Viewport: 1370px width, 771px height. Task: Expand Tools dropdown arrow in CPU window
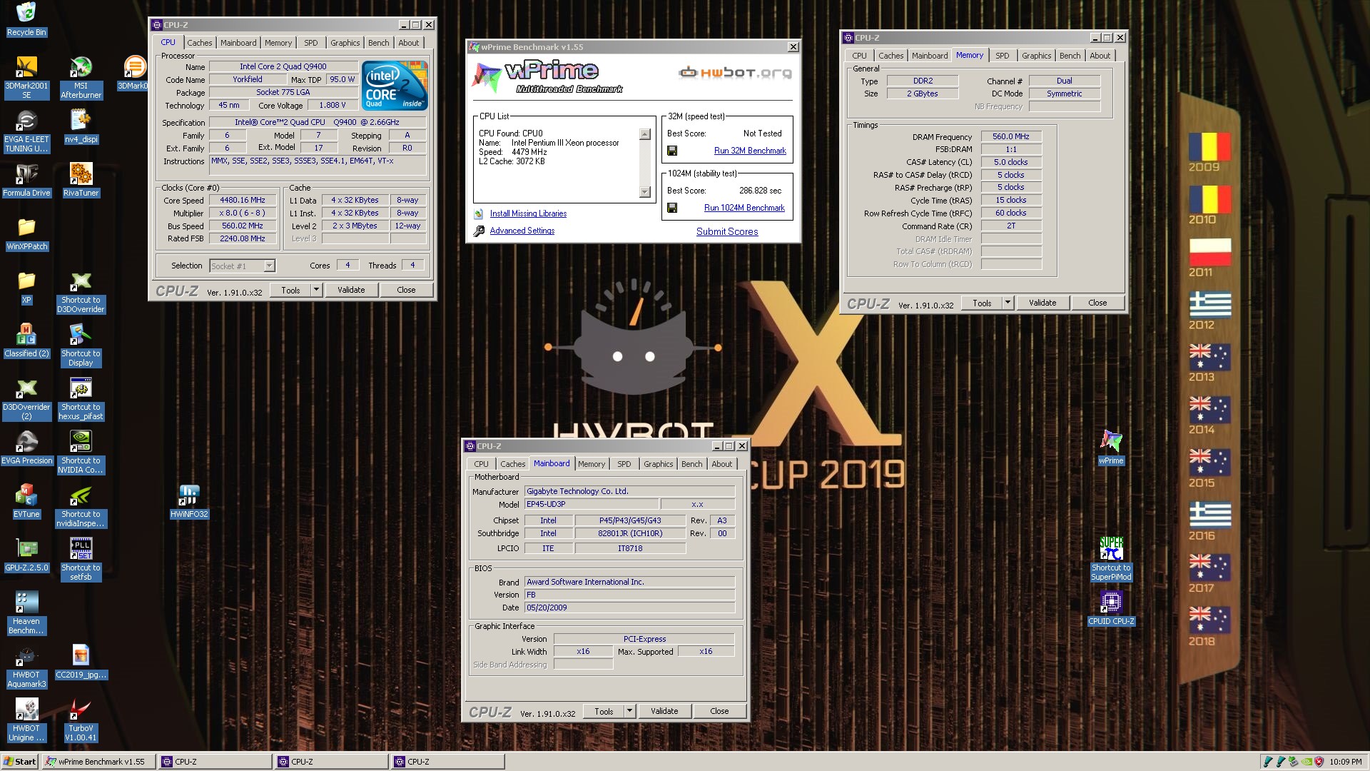point(316,290)
